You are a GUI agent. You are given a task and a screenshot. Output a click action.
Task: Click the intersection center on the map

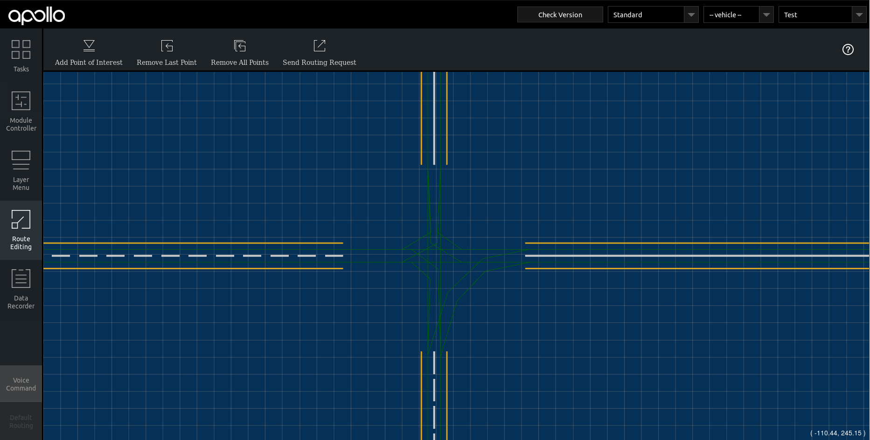(434, 256)
